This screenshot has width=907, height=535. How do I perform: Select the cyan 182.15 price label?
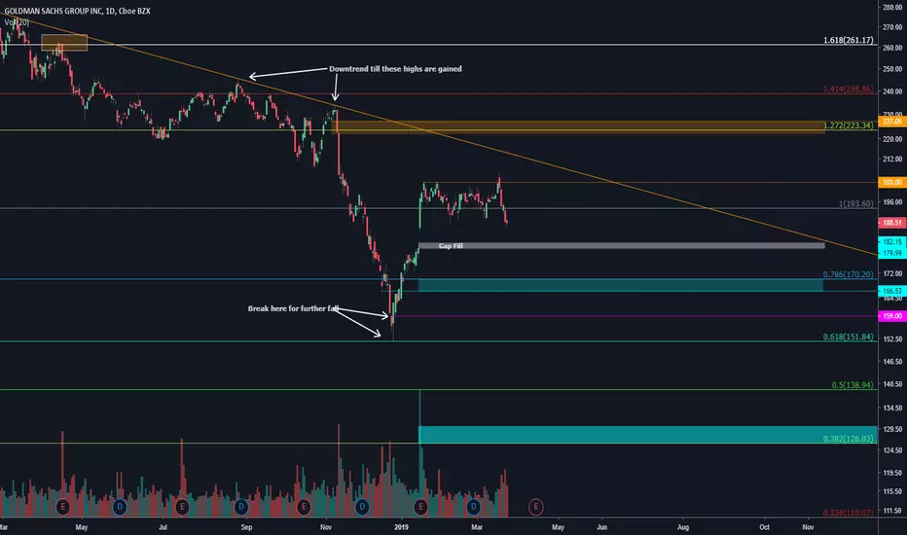coord(892,242)
